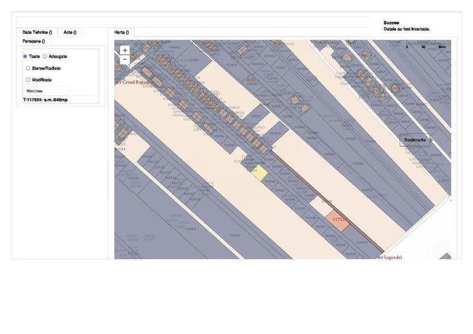Click the map scale bar
Screen dimensions: 473x334
pos(426,46)
